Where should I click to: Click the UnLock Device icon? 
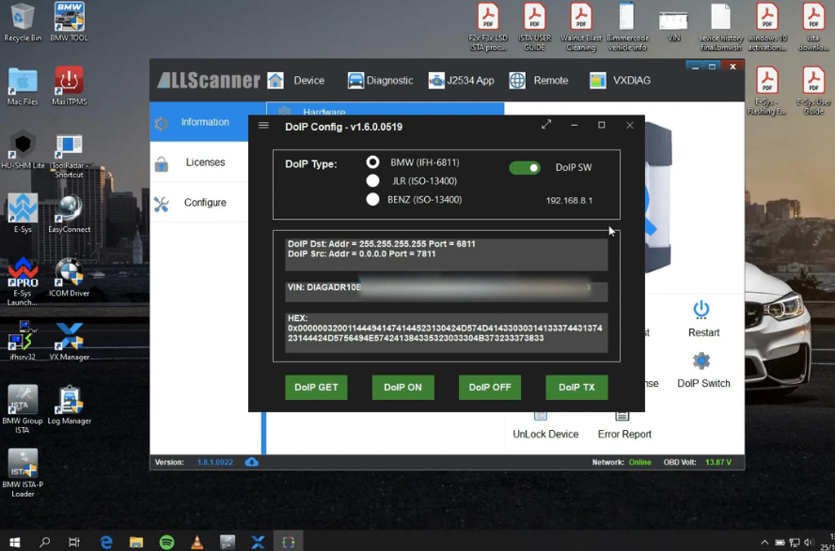pyautogui.click(x=541, y=416)
